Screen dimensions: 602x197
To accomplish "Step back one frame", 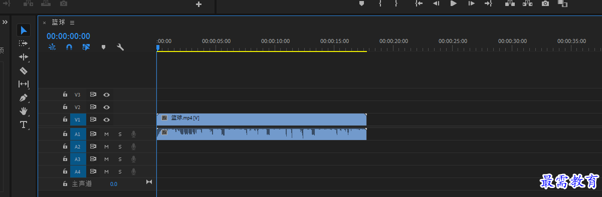I will [436, 3].
